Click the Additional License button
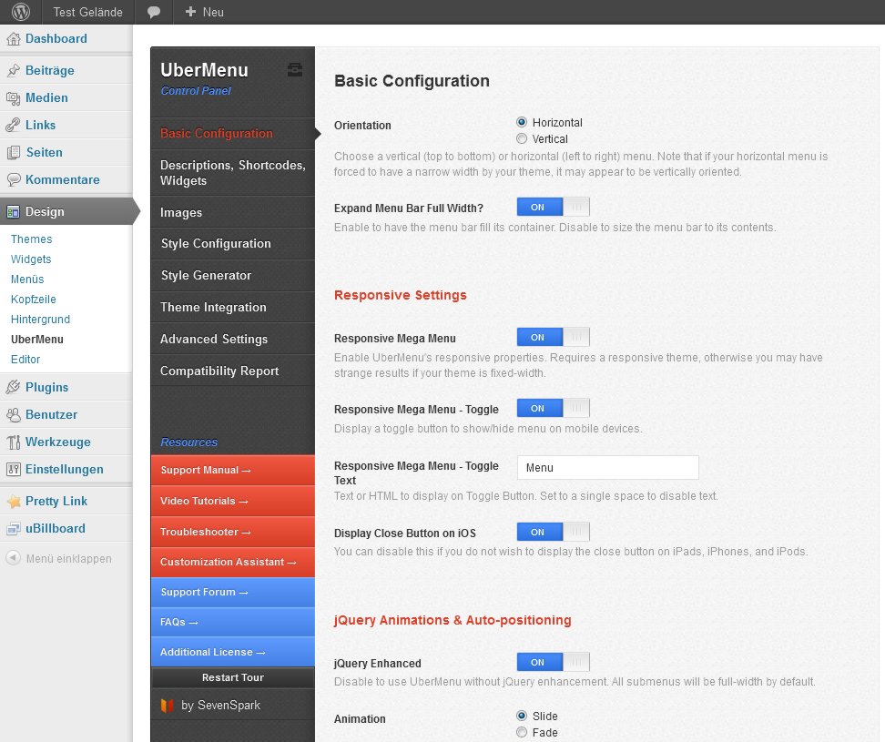Viewport: 885px width, 742px height. click(232, 652)
